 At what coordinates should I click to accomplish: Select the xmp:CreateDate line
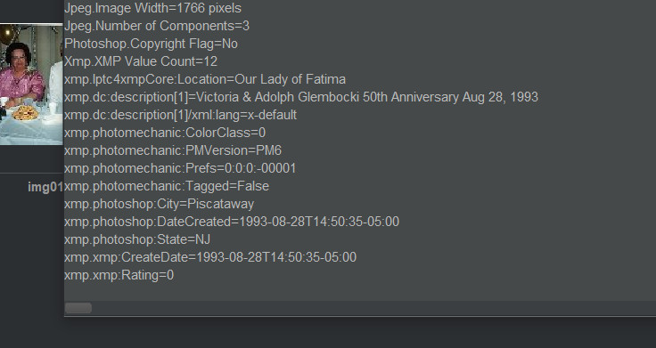pyautogui.click(x=210, y=257)
